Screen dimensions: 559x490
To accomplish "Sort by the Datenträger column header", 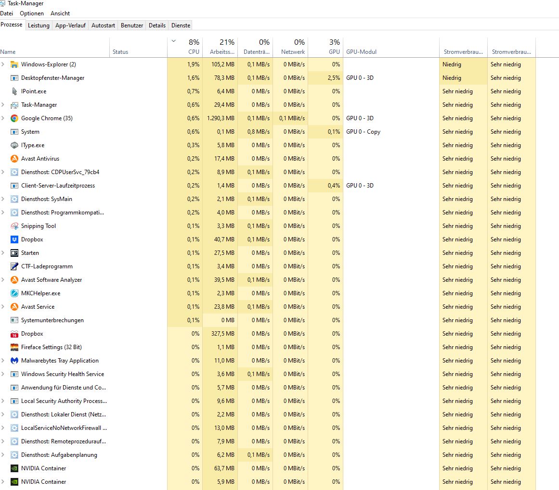I will pos(255,47).
